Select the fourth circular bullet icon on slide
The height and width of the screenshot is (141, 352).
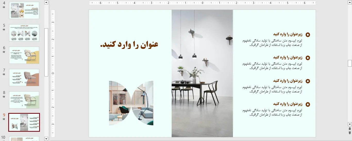coord(307,104)
